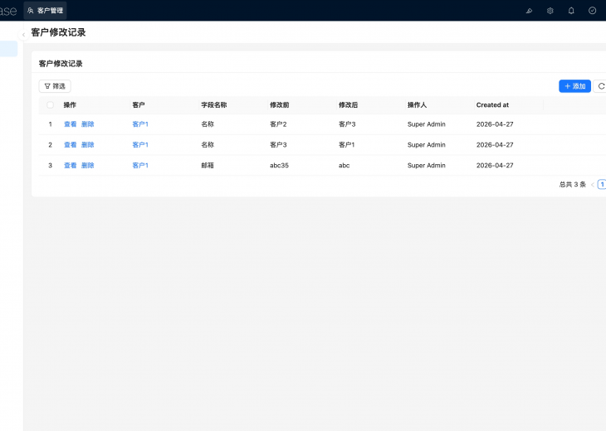Click the 添加 button

(574, 86)
